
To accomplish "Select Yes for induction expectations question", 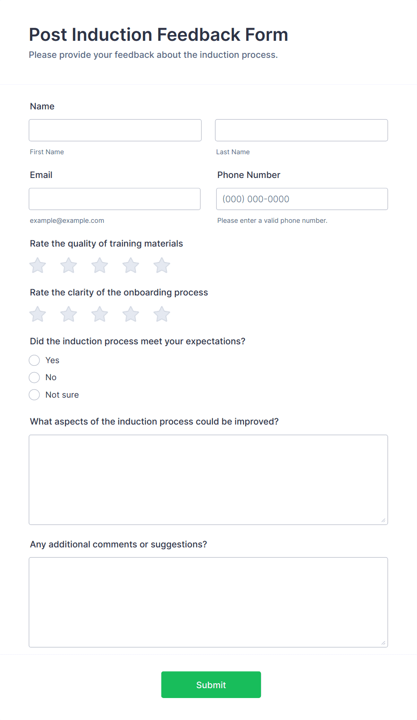I will pos(34,360).
